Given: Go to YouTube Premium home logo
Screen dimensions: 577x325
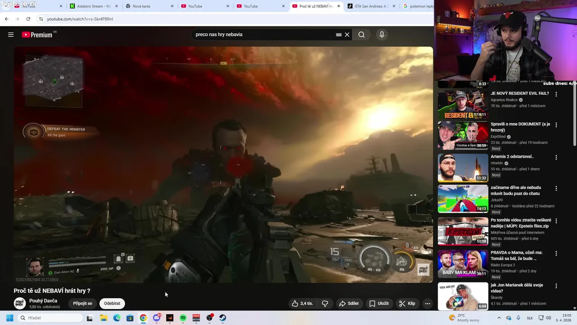Looking at the screenshot, I should 37,35.
